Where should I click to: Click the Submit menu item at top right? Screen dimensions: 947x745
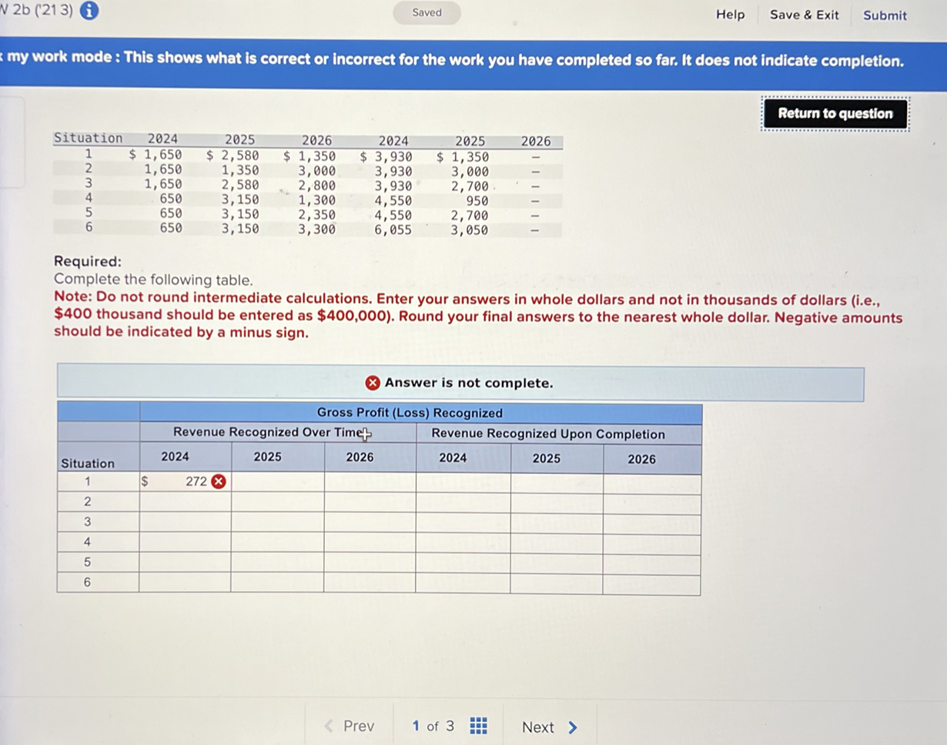point(884,15)
